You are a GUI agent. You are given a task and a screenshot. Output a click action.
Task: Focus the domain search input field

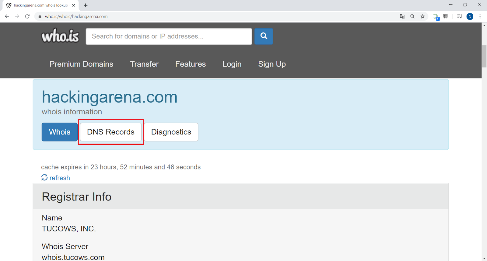pos(169,37)
